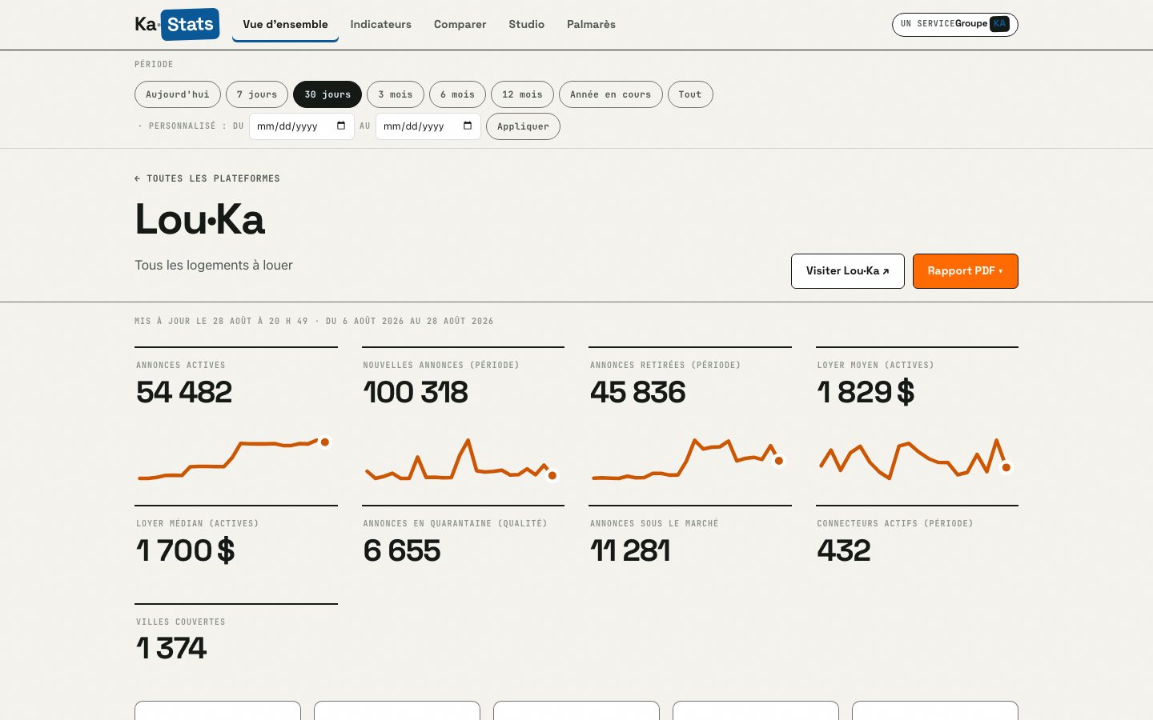Apply the custom date range with Appliquer
This screenshot has height=720, width=1153.
(523, 126)
